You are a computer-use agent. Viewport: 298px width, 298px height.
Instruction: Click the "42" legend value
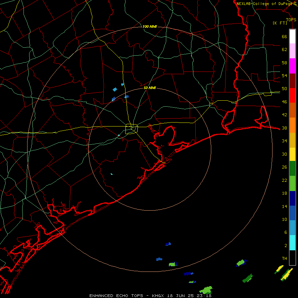[284, 115]
